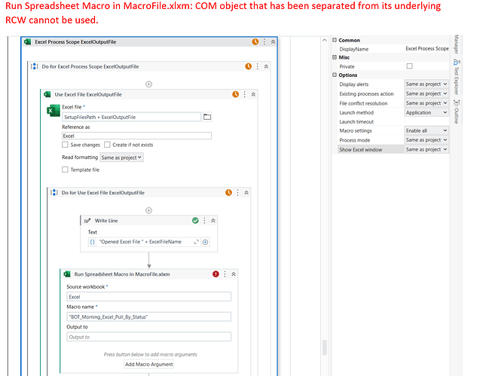Open the Read formatting dropdown
The image size is (480, 376).
pyautogui.click(x=121, y=157)
